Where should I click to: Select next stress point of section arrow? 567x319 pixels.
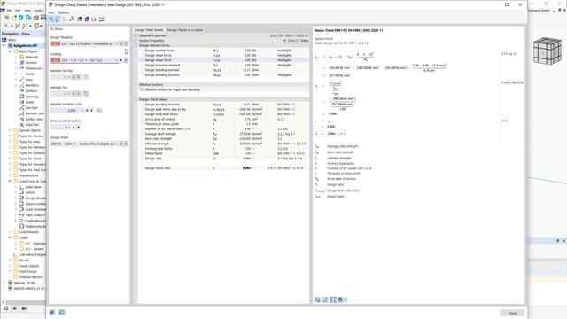tap(78, 128)
